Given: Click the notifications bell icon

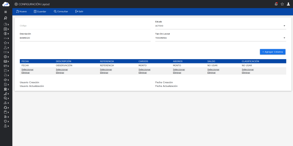Looking at the screenshot, I should tap(276, 4).
